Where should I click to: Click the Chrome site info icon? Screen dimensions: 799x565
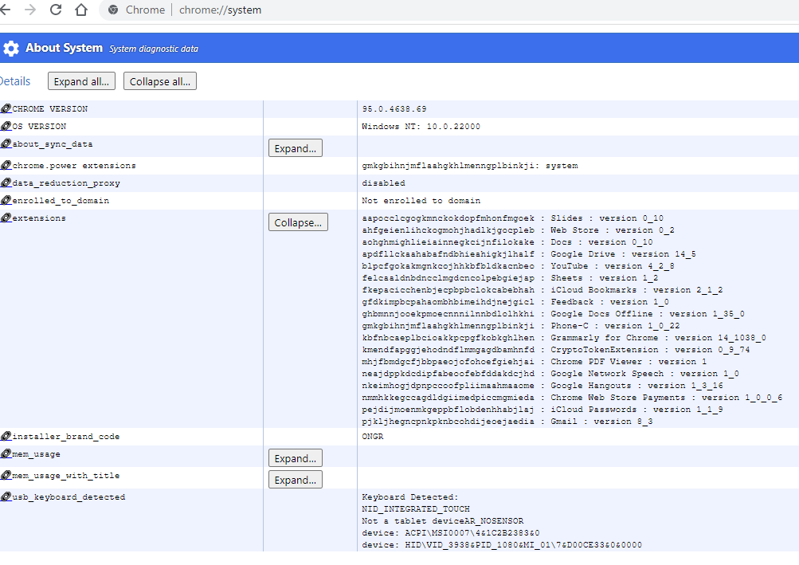113,10
